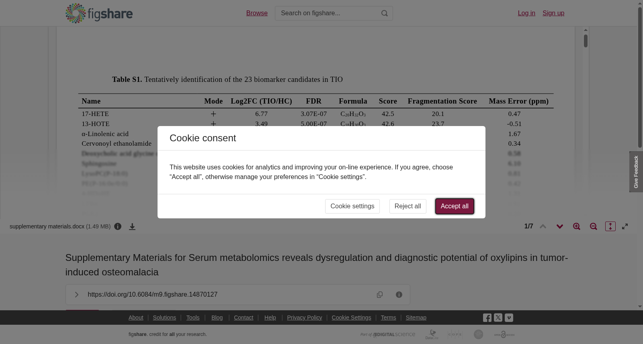
Task: Copy the DOI link to clipboard
Action: 380,295
